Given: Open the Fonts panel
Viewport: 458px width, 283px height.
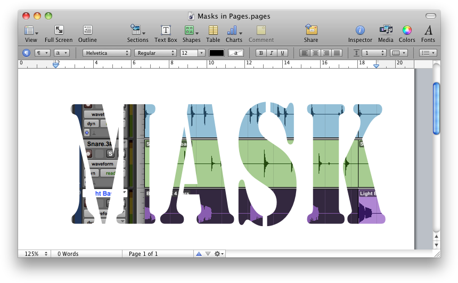Looking at the screenshot, I should point(428,34).
